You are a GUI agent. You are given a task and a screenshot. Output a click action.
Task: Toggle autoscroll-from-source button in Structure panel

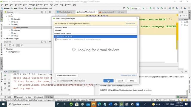pyautogui.click(x=21, y=45)
